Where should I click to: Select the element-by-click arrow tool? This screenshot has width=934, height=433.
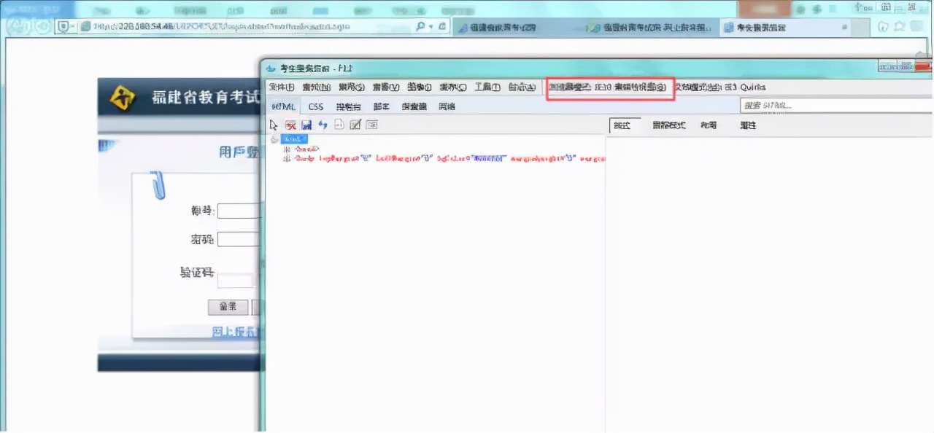[x=274, y=125]
